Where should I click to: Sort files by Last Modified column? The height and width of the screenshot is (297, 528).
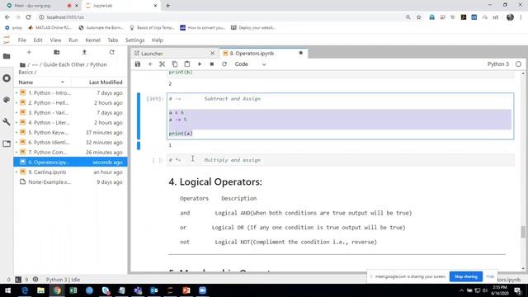point(106,82)
